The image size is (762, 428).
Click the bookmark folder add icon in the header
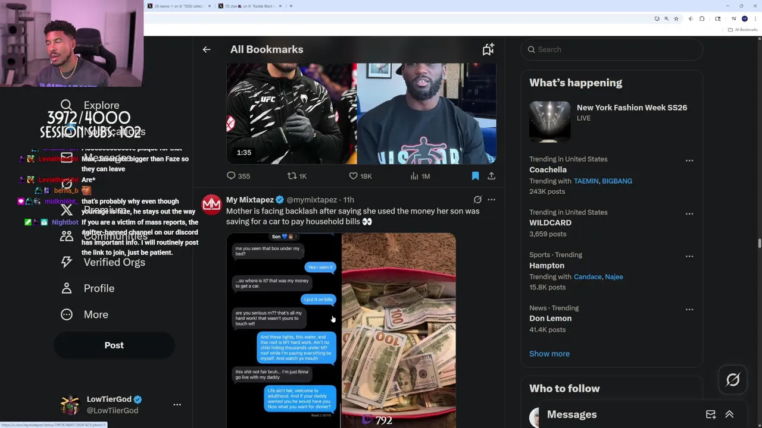pyautogui.click(x=488, y=49)
